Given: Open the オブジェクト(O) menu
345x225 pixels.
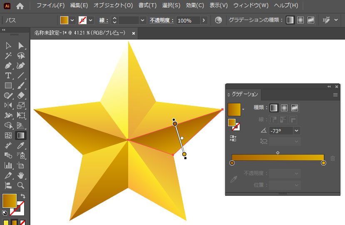Looking at the screenshot, I should pyautogui.click(x=113, y=6).
